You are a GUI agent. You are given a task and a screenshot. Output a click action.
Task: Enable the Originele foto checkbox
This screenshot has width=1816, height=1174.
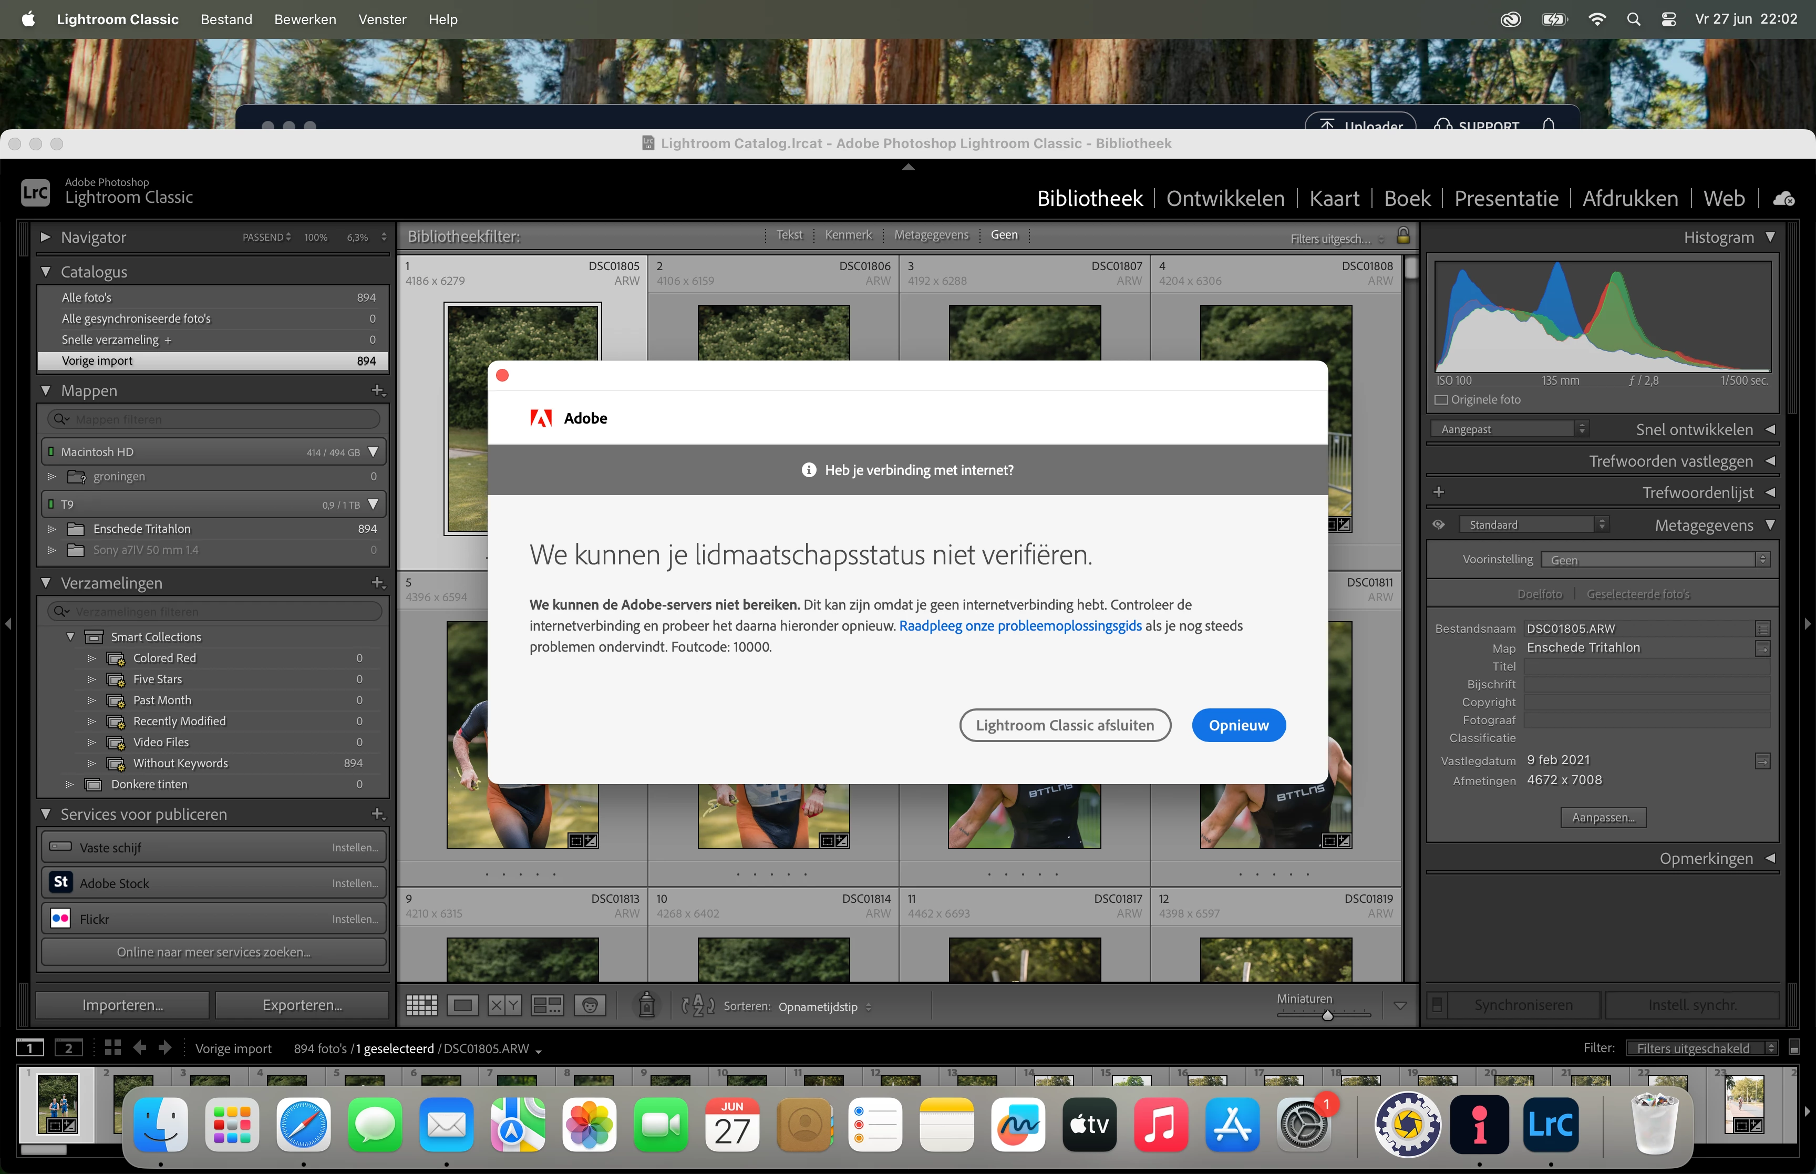pyautogui.click(x=1441, y=399)
